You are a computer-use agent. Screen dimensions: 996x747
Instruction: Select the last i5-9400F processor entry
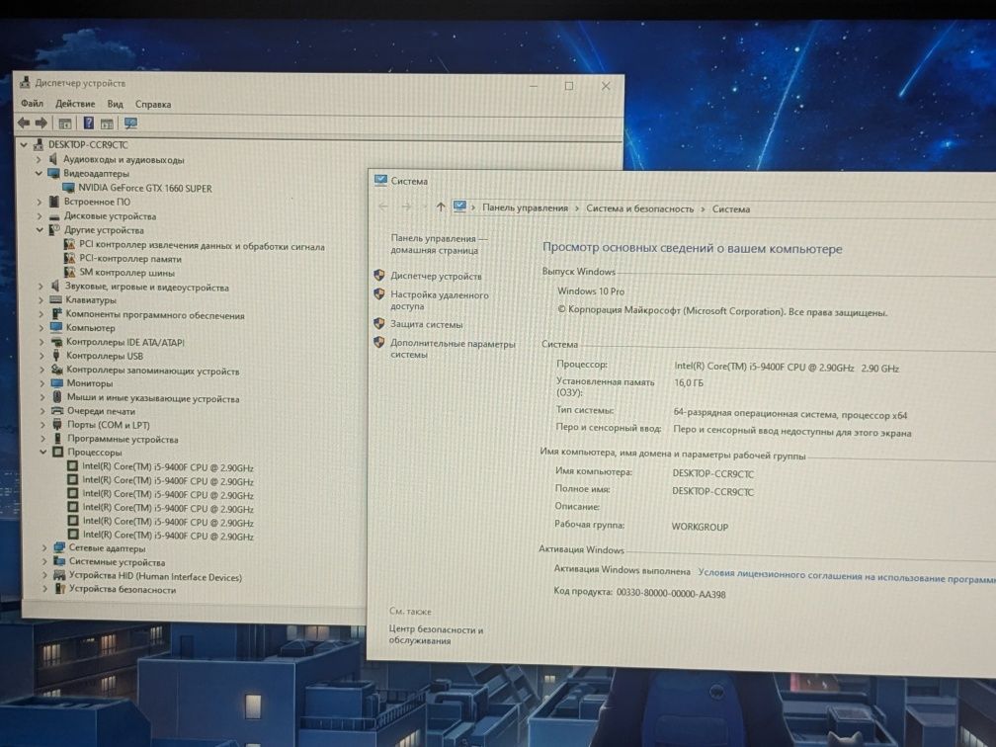click(168, 536)
